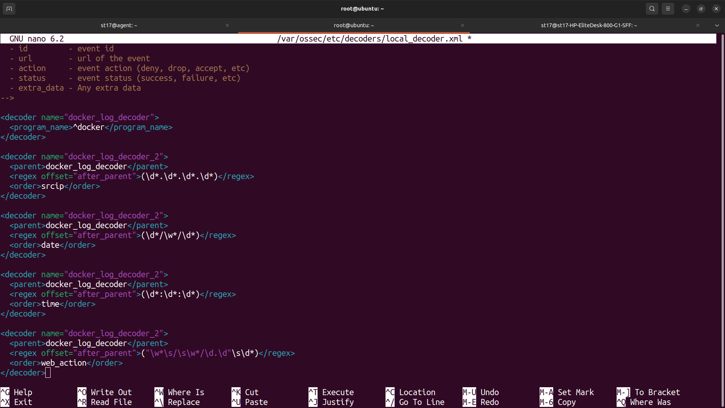Switch to st17@agent tab

[119, 25]
